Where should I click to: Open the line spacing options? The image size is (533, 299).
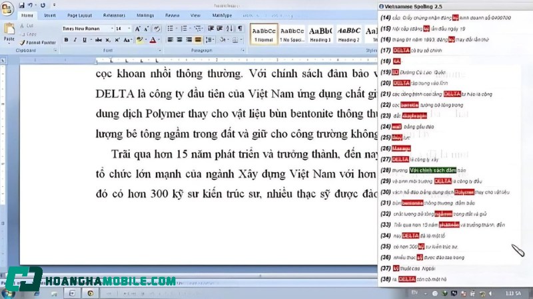click(209, 40)
